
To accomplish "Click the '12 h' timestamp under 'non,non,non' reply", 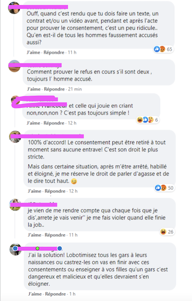I will 72,123.
